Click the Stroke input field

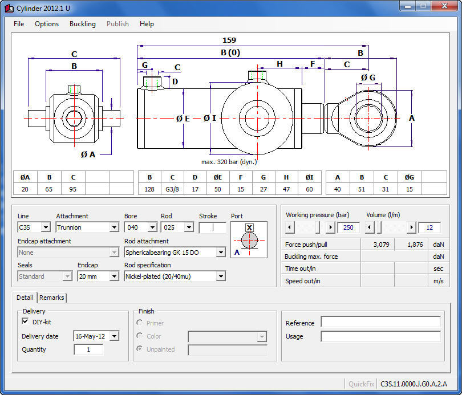212,227
